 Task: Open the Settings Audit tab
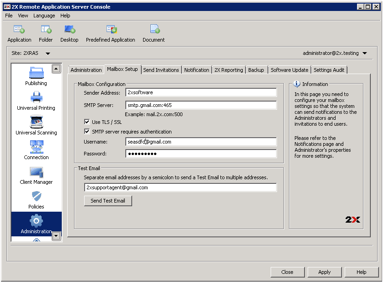[x=329, y=70]
